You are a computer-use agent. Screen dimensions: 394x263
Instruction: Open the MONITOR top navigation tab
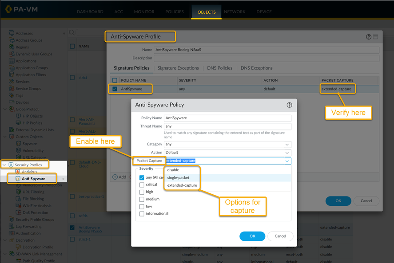pyautogui.click(x=144, y=12)
